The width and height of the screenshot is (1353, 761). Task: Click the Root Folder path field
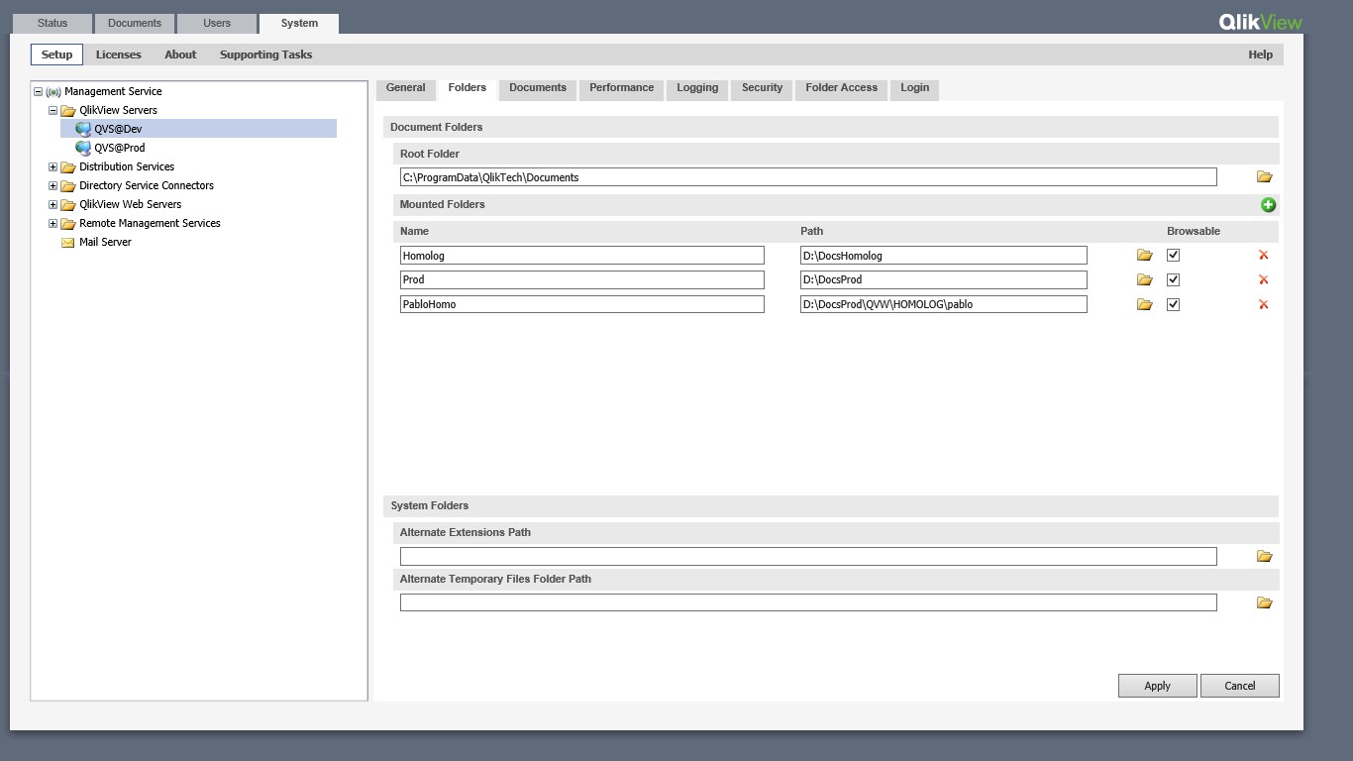(807, 177)
